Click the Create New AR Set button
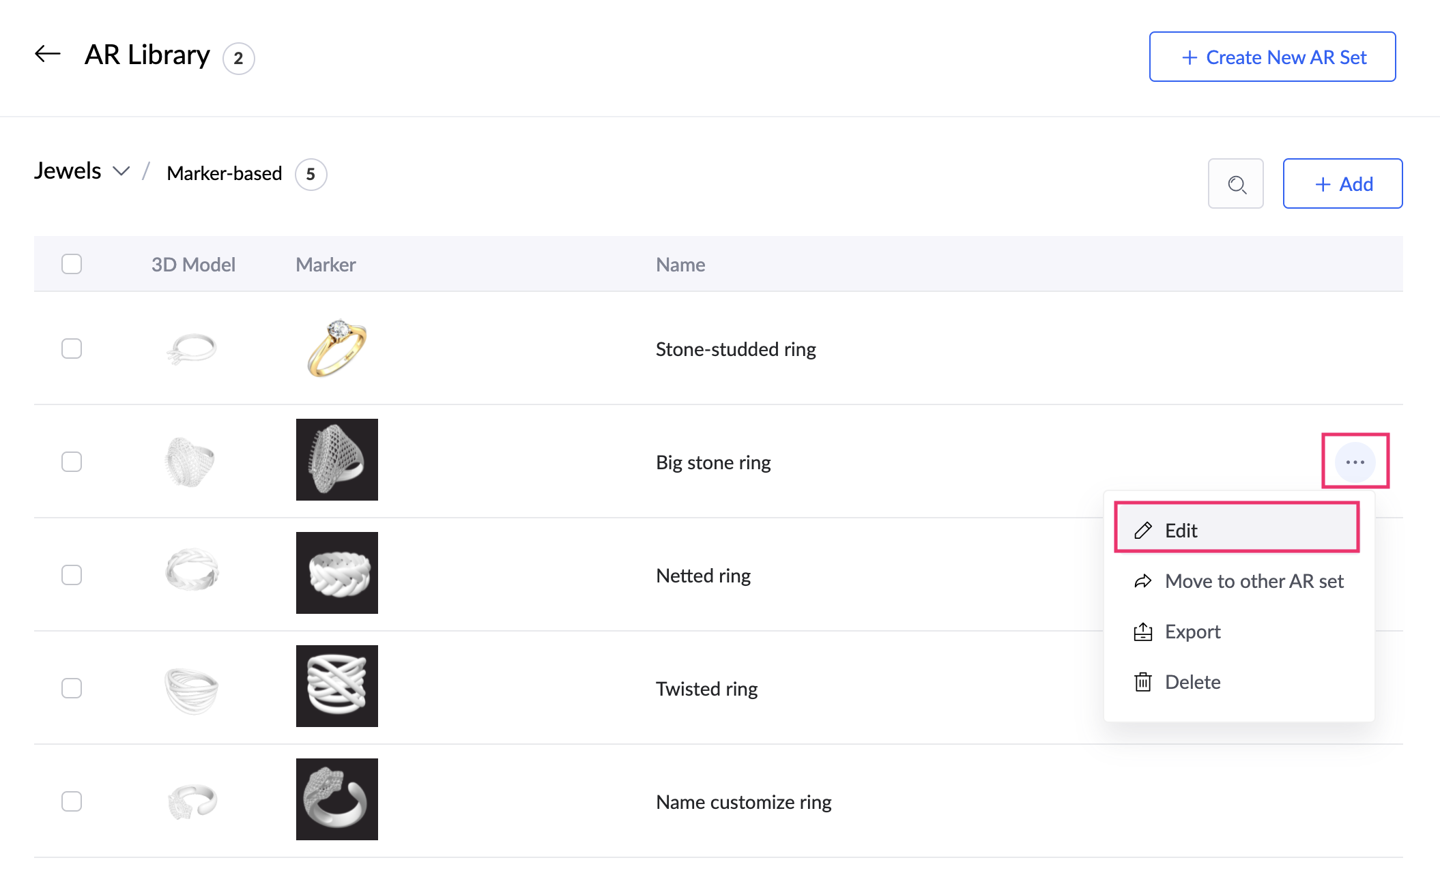Screen dimensions: 1440x888 pyautogui.click(x=1272, y=57)
